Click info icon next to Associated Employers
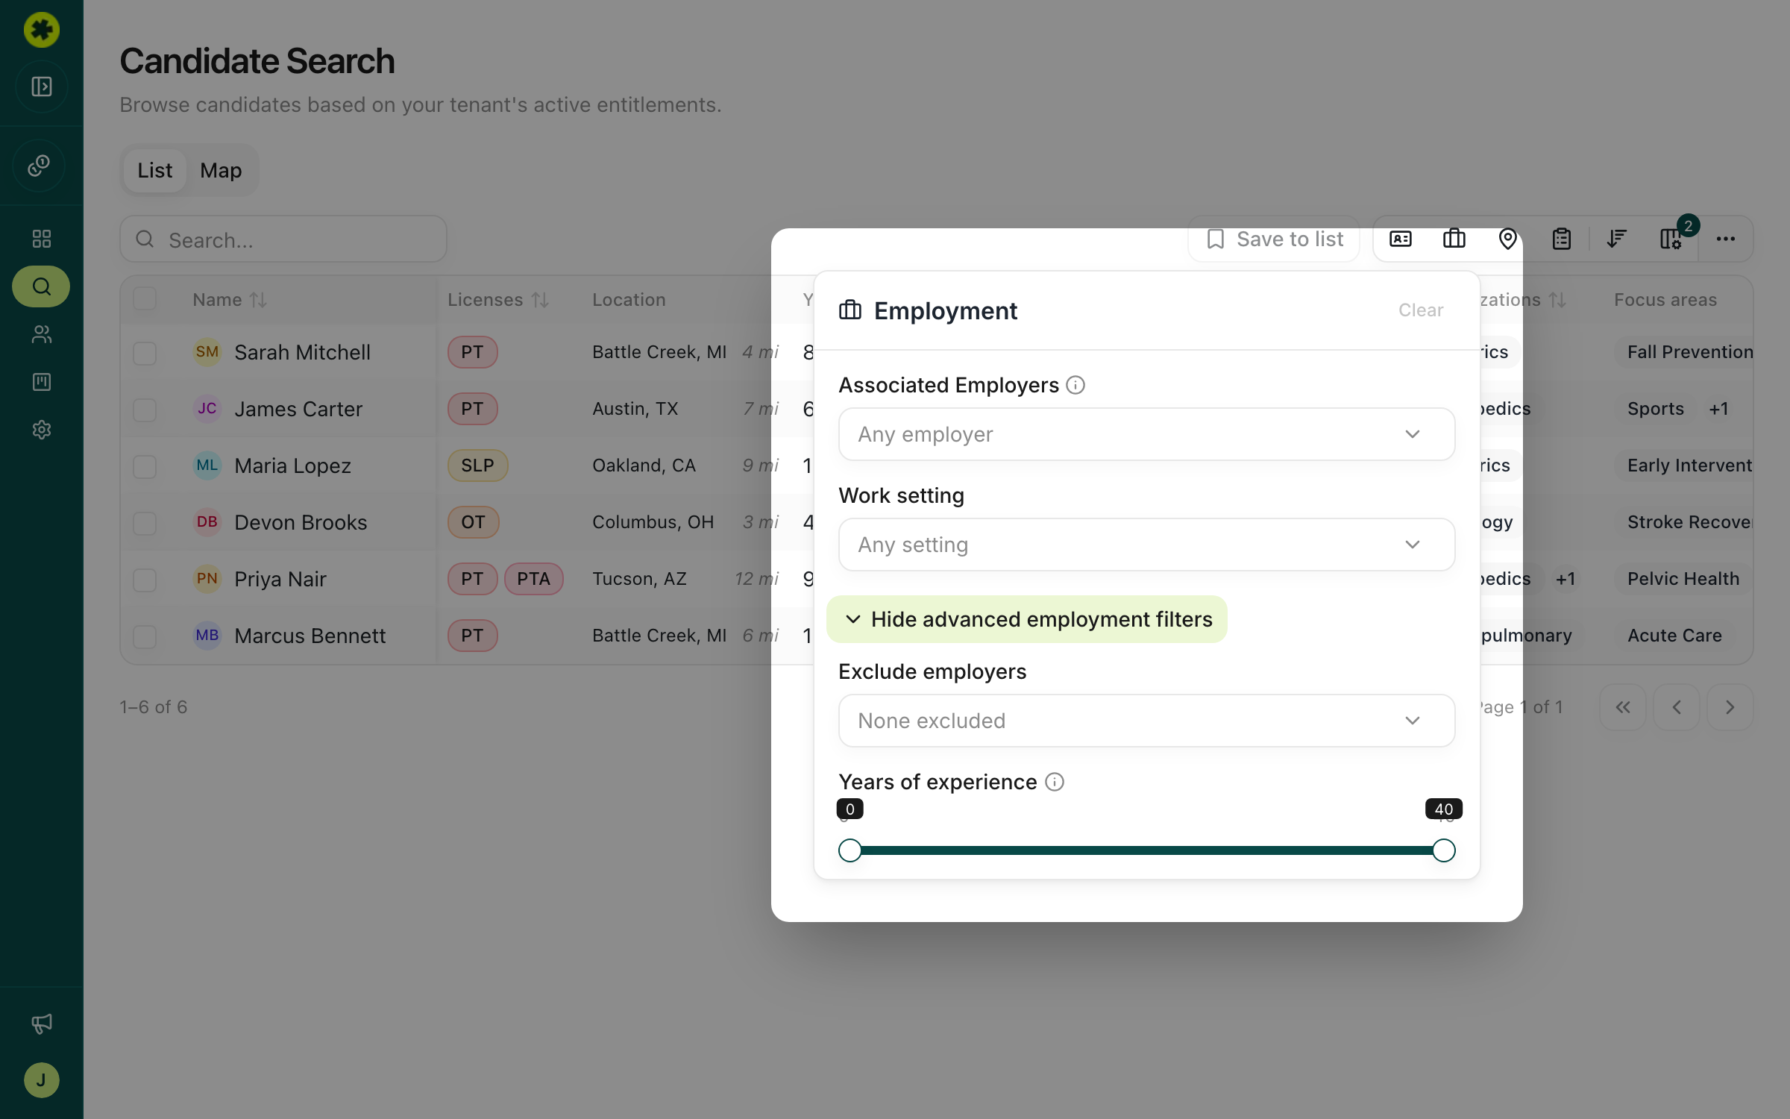Screen dimensions: 1790x1119 tap(1075, 385)
